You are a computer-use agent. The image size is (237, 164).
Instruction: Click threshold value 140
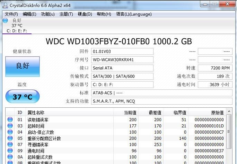coord(183,138)
